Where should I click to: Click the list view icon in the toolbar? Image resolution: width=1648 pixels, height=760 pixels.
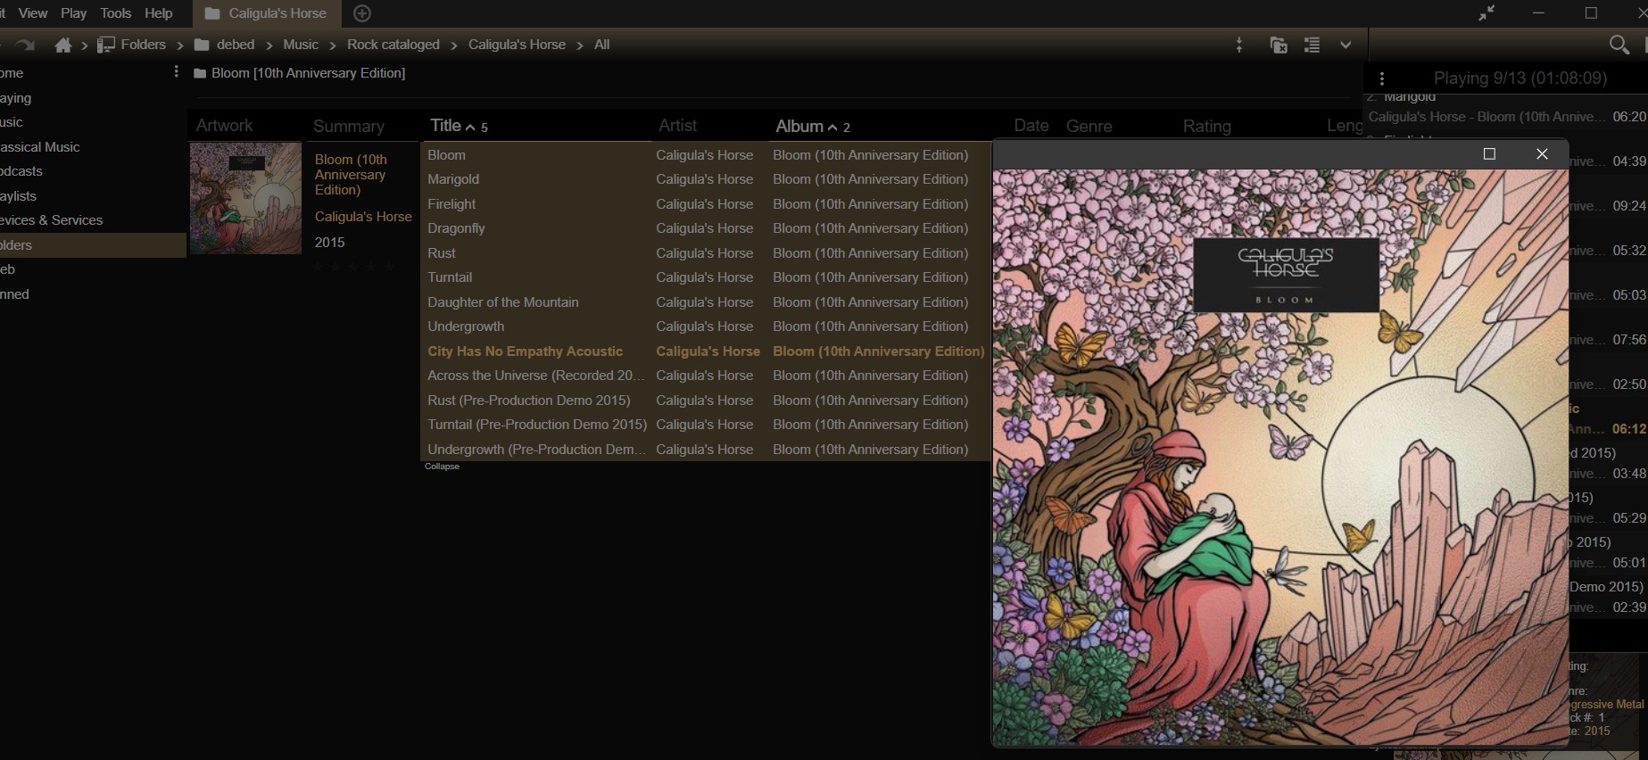1312,45
